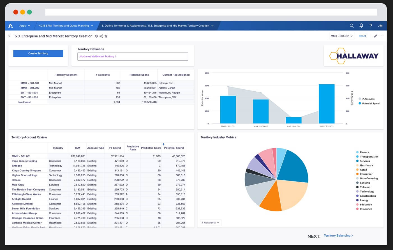Click the refresh sync icon near title
This screenshot has width=393, height=250.
point(96,36)
